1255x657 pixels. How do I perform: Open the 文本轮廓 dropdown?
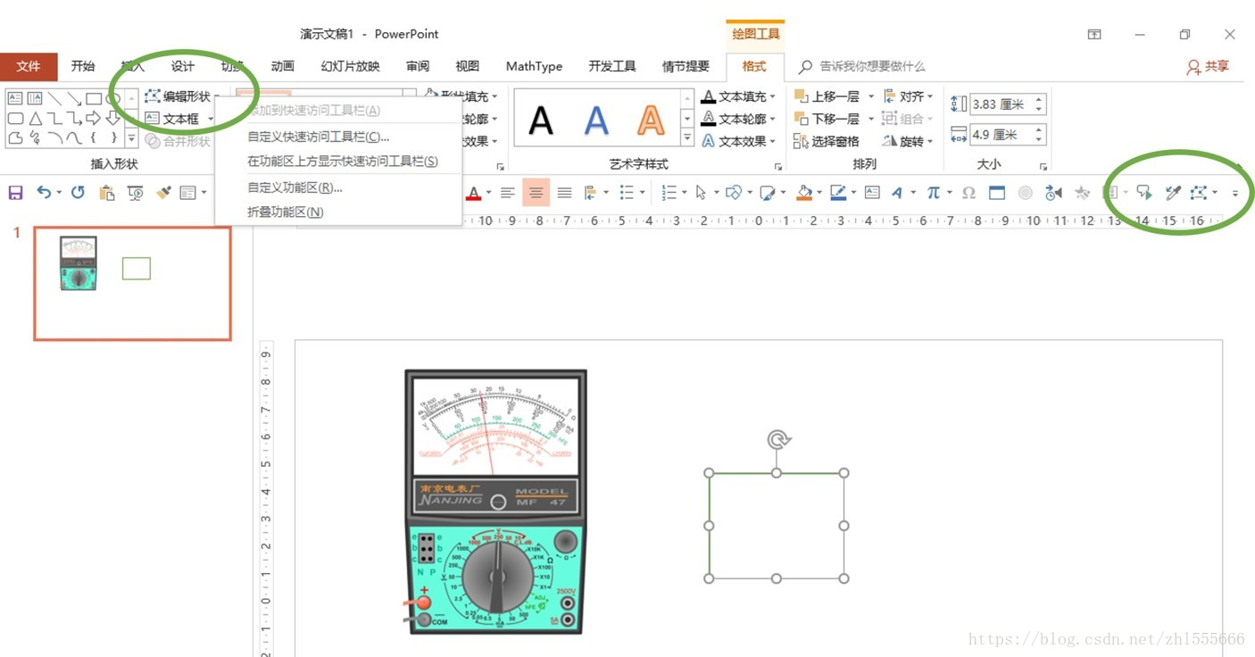tap(738, 119)
